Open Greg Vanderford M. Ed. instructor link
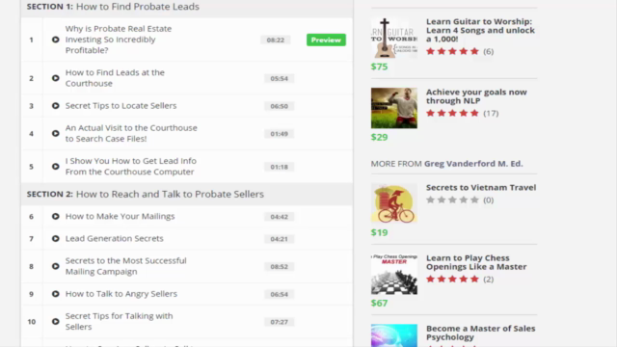 click(473, 164)
